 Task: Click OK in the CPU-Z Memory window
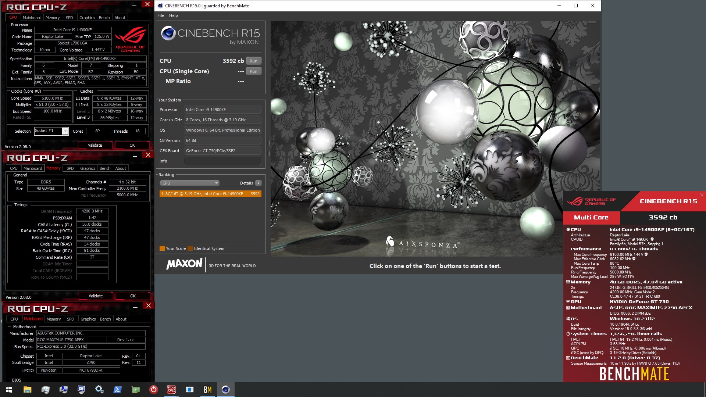click(x=133, y=296)
